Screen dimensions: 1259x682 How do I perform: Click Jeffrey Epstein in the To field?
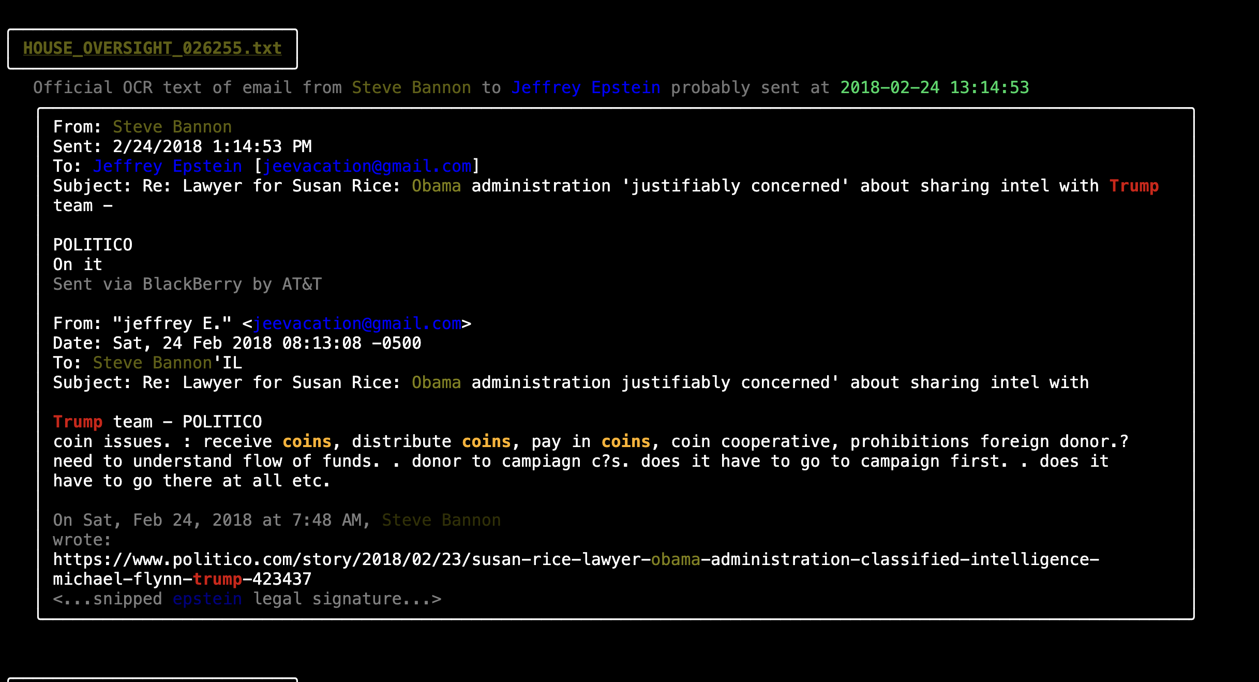coord(167,166)
